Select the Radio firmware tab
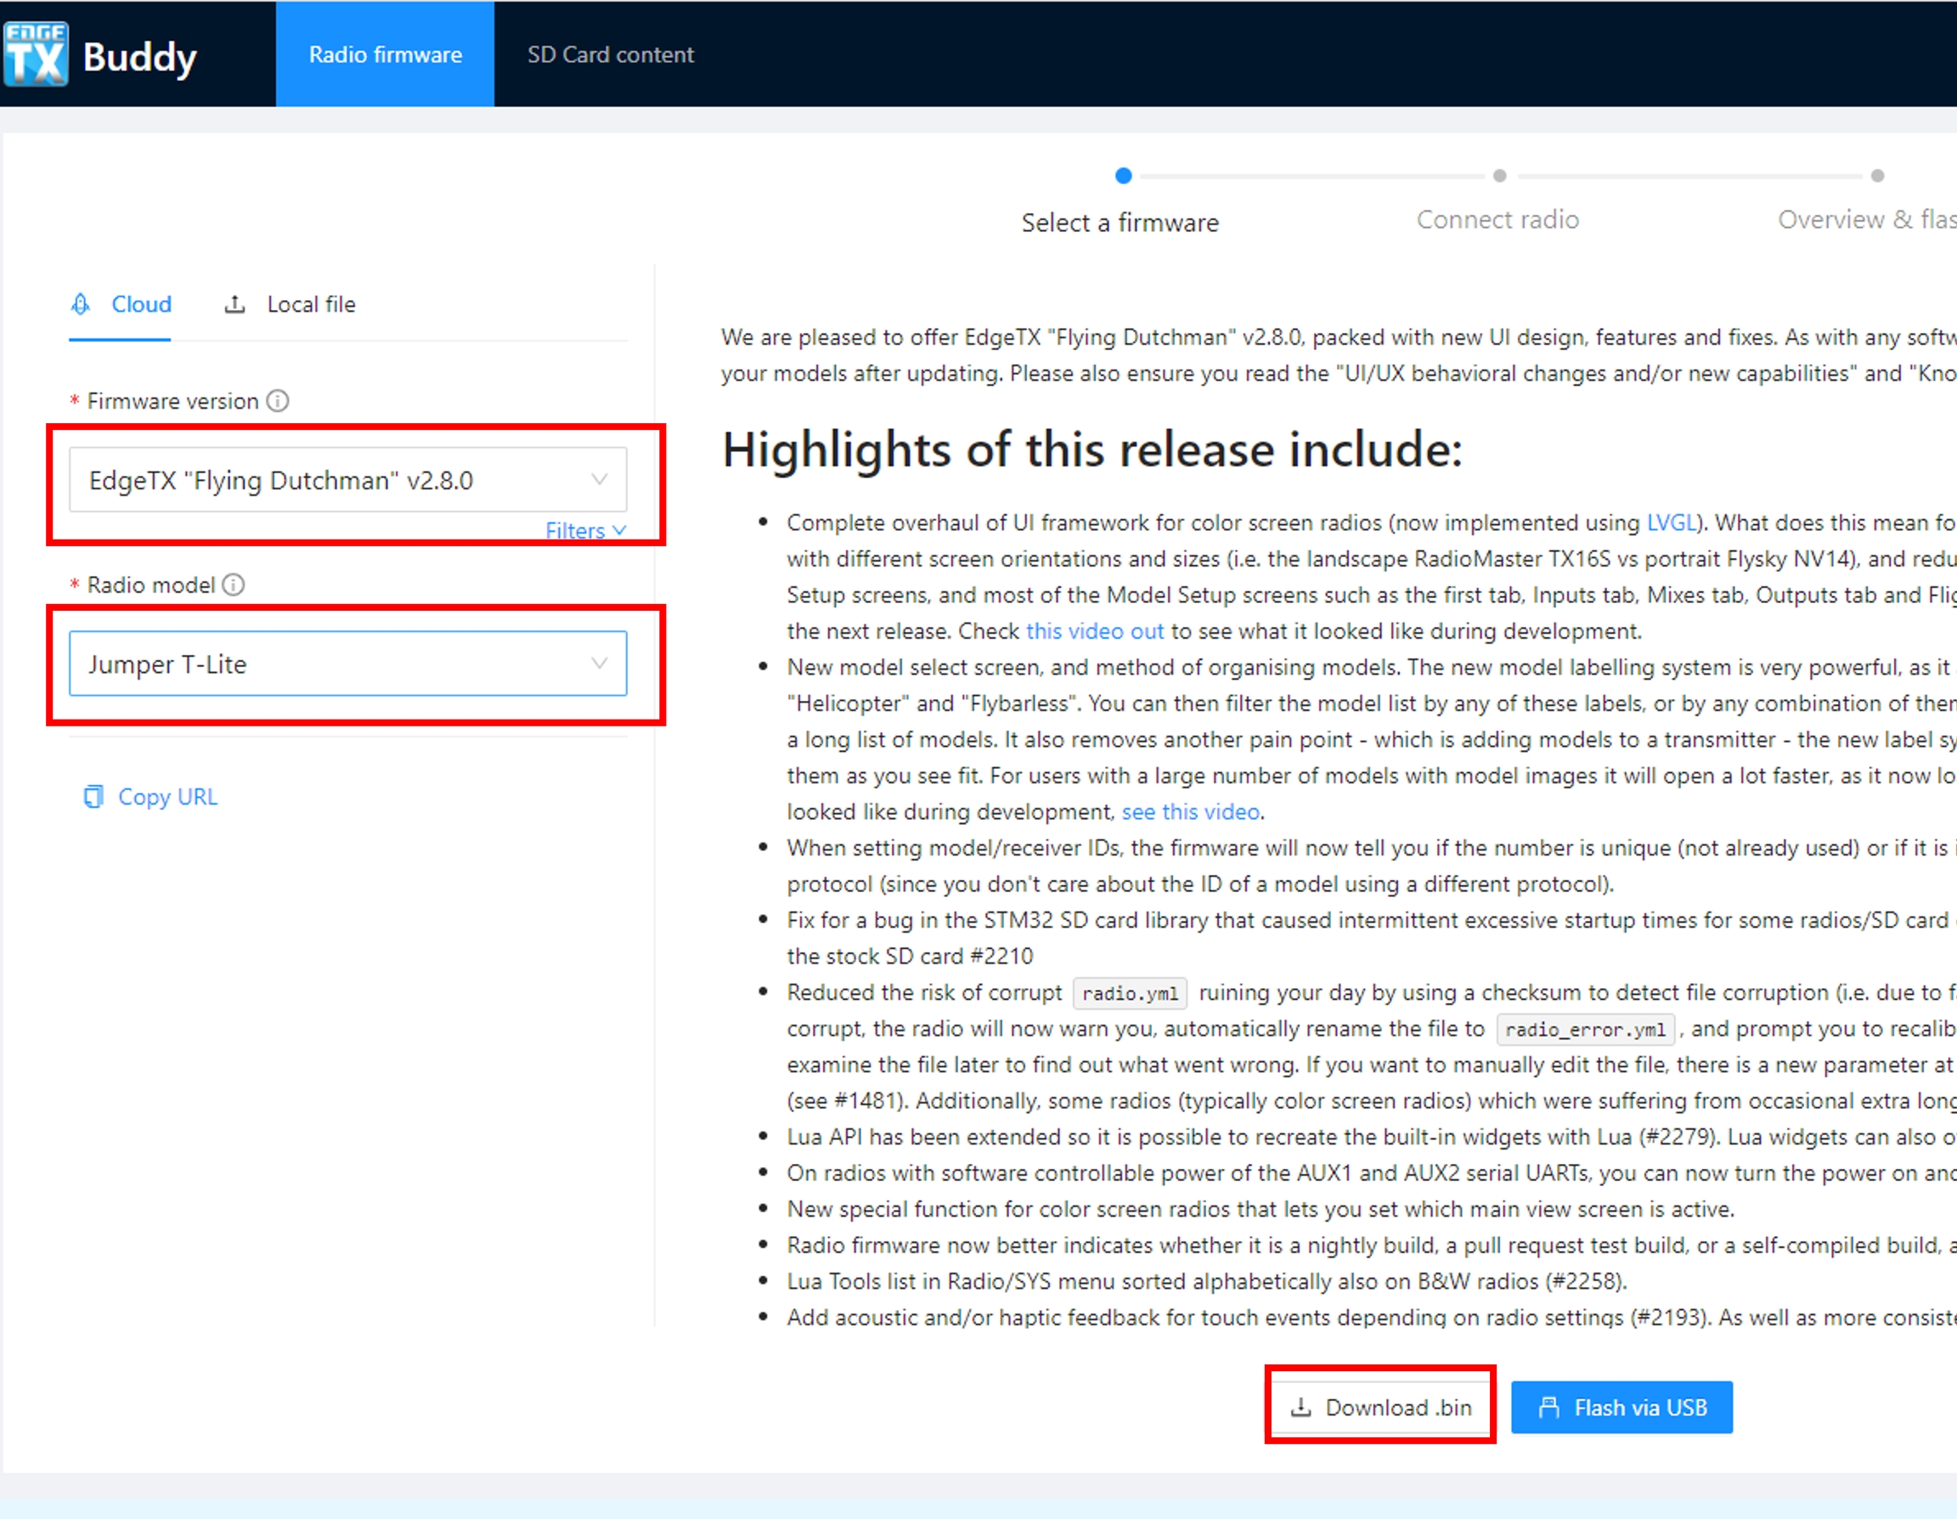 pos(386,54)
